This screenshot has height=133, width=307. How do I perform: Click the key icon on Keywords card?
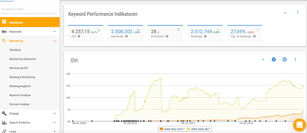click(x=139, y=30)
